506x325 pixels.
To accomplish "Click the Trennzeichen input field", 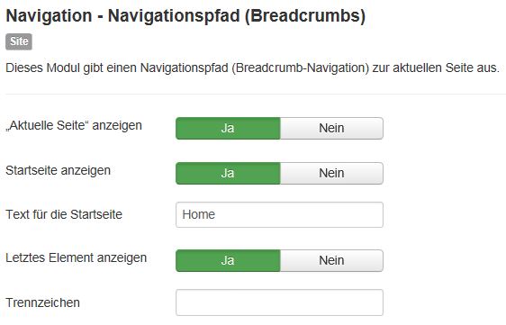I will [x=279, y=302].
